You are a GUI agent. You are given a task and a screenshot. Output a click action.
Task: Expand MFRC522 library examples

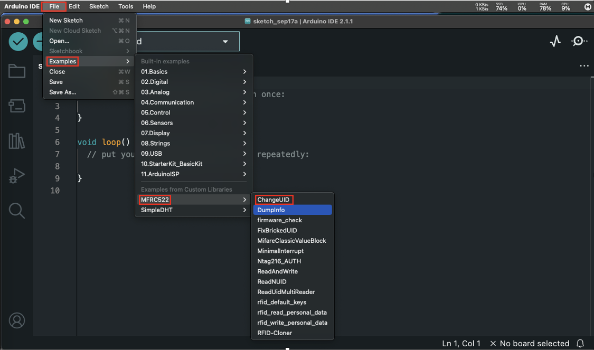194,200
